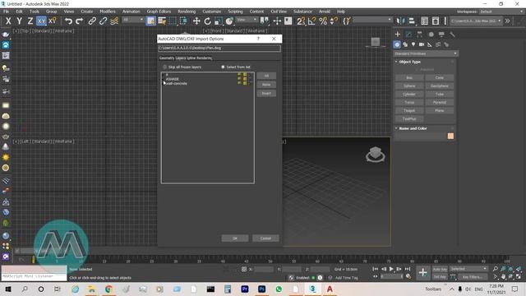Open the Graph Editors menu
This screenshot has width=526, height=296.
click(159, 12)
